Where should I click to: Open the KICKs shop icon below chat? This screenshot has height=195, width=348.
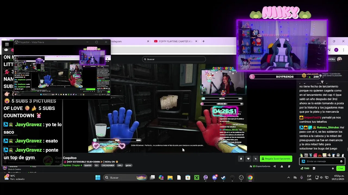314,168
